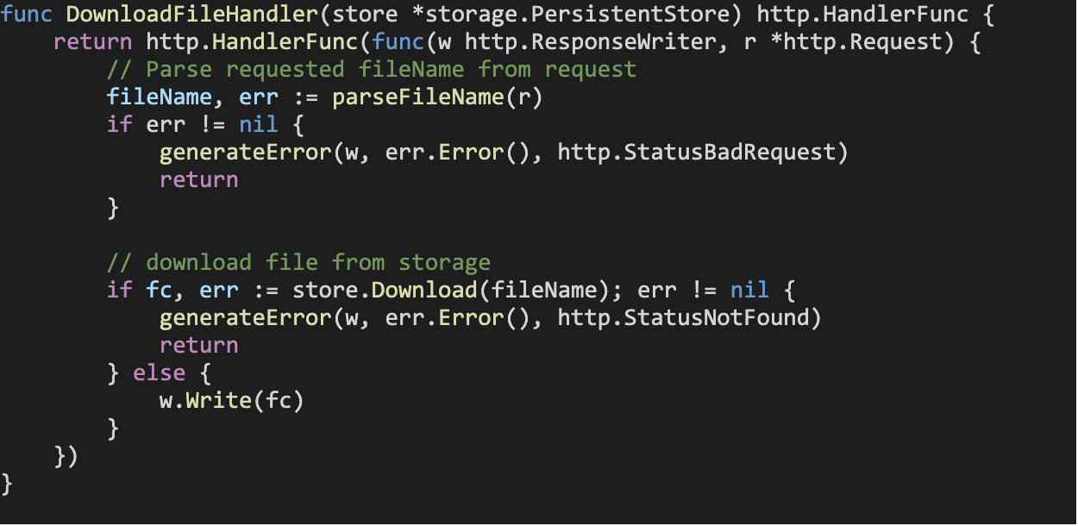Click the fileName variable declaration

click(160, 97)
